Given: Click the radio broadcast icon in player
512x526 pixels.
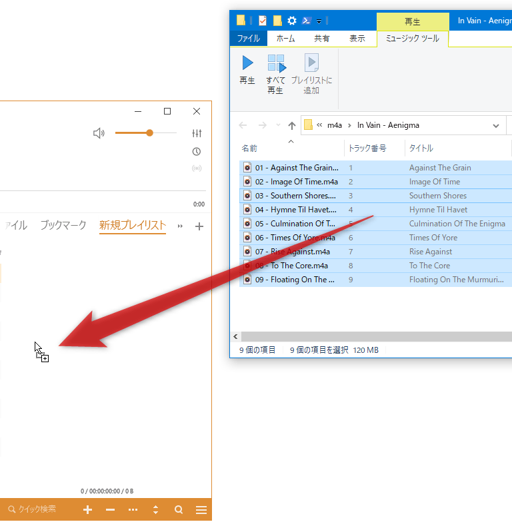Looking at the screenshot, I should (197, 168).
